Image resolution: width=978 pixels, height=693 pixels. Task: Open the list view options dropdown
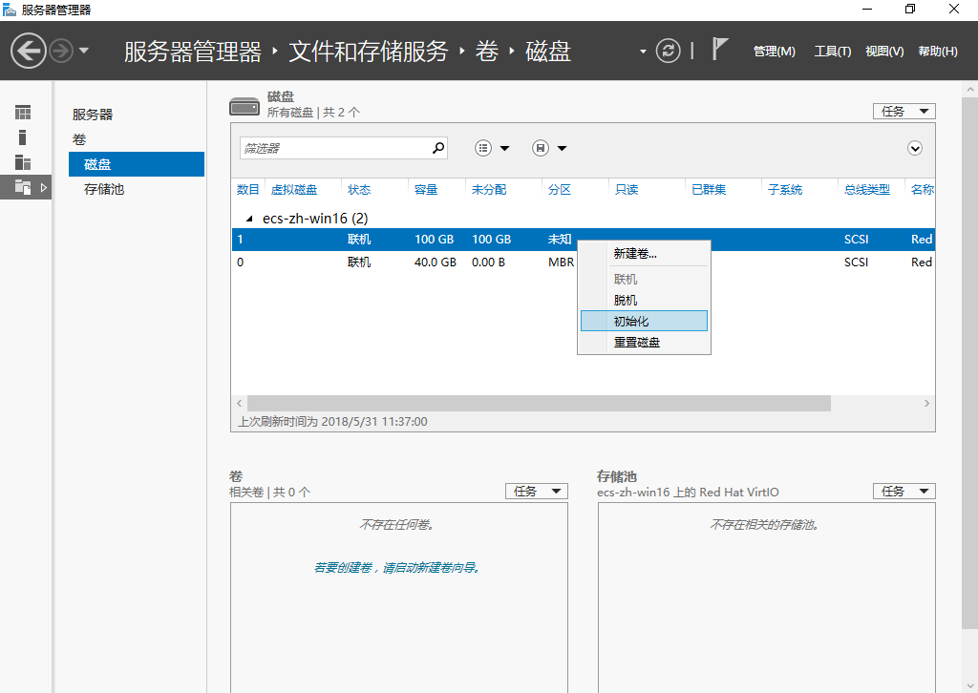(493, 148)
